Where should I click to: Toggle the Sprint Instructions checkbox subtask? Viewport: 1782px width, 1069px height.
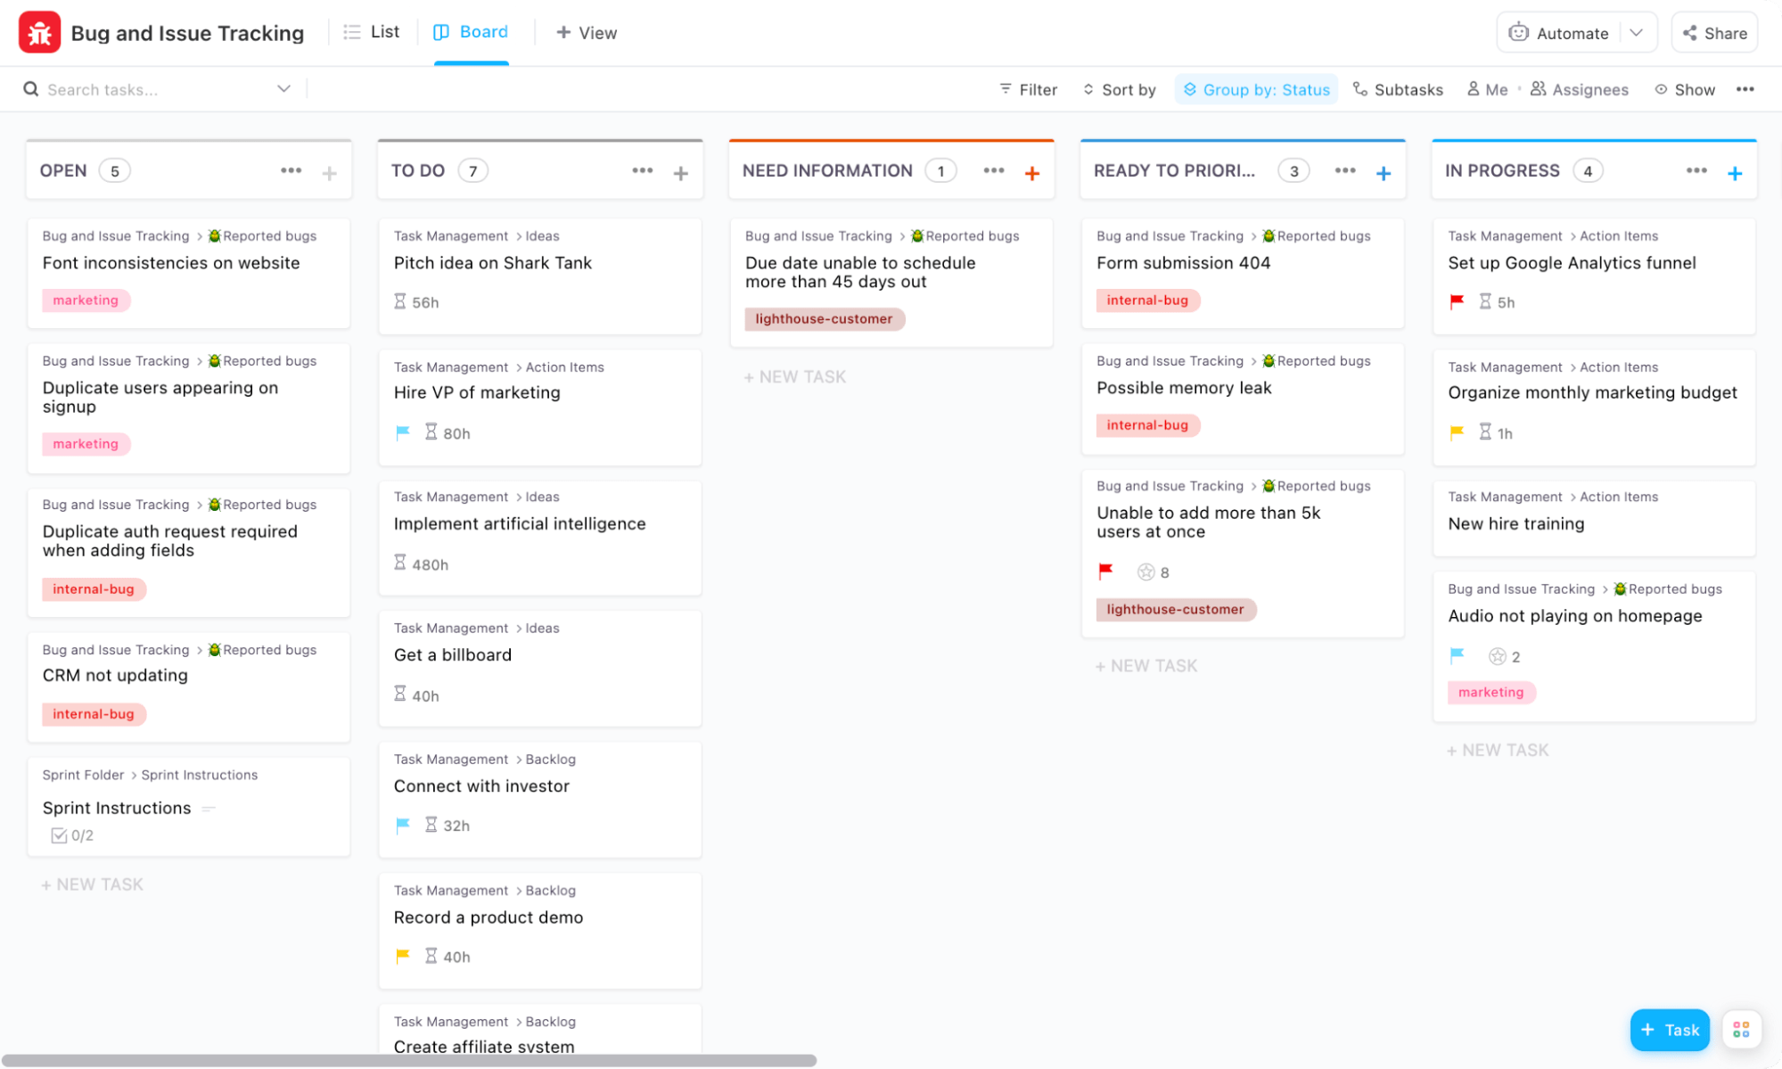point(60,836)
